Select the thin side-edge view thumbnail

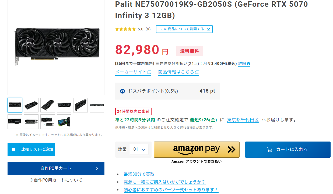pos(97,105)
